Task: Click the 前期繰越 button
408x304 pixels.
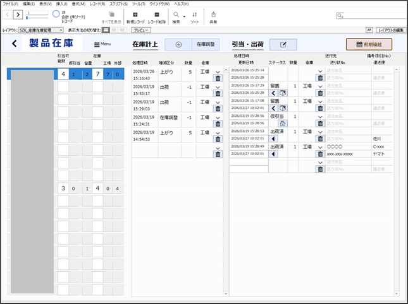Action: (369, 44)
